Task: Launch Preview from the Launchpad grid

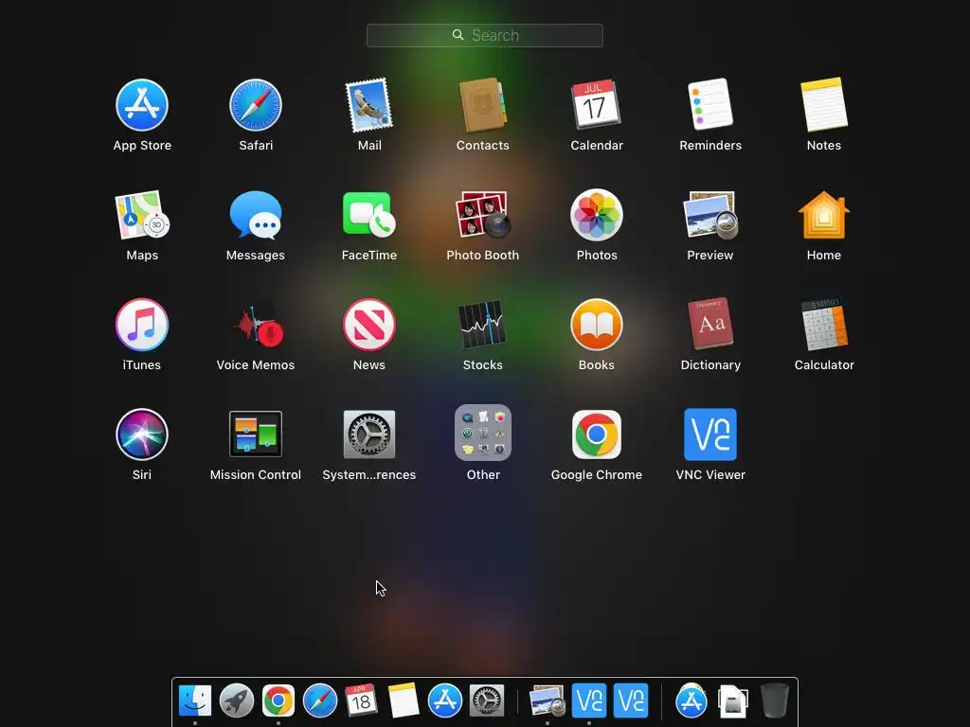Action: [710, 215]
